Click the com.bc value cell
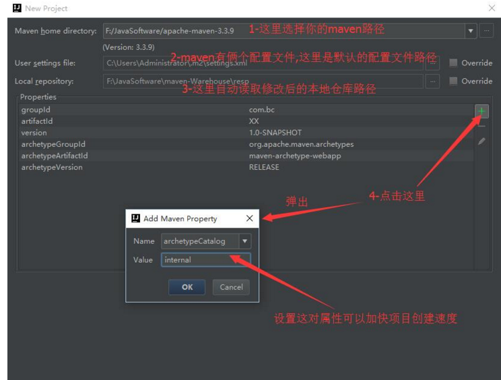Screen dimensions: 501x380 pos(262,110)
